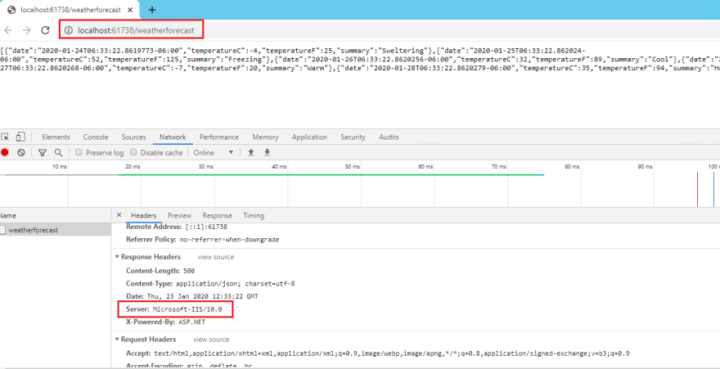Open the Online throttling dropdown
The width and height of the screenshot is (720, 369).
point(214,152)
